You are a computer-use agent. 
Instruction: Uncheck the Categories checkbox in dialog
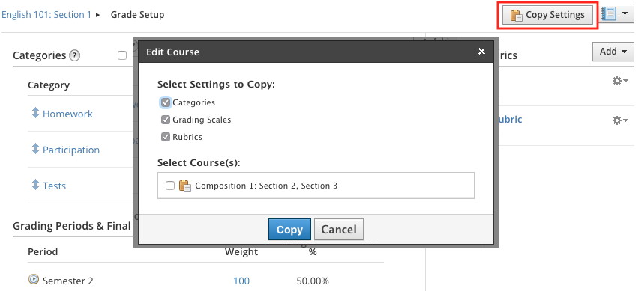coord(166,102)
